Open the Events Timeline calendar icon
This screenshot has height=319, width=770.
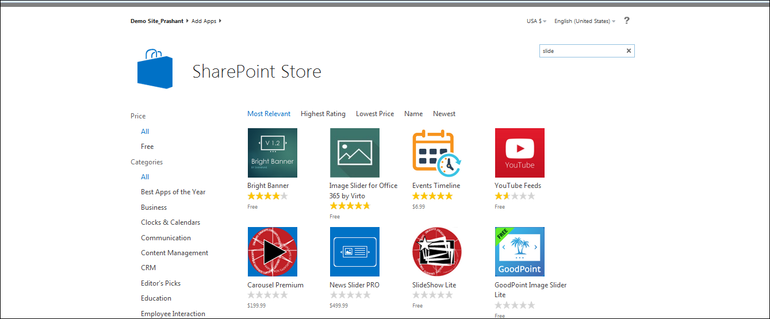[437, 153]
